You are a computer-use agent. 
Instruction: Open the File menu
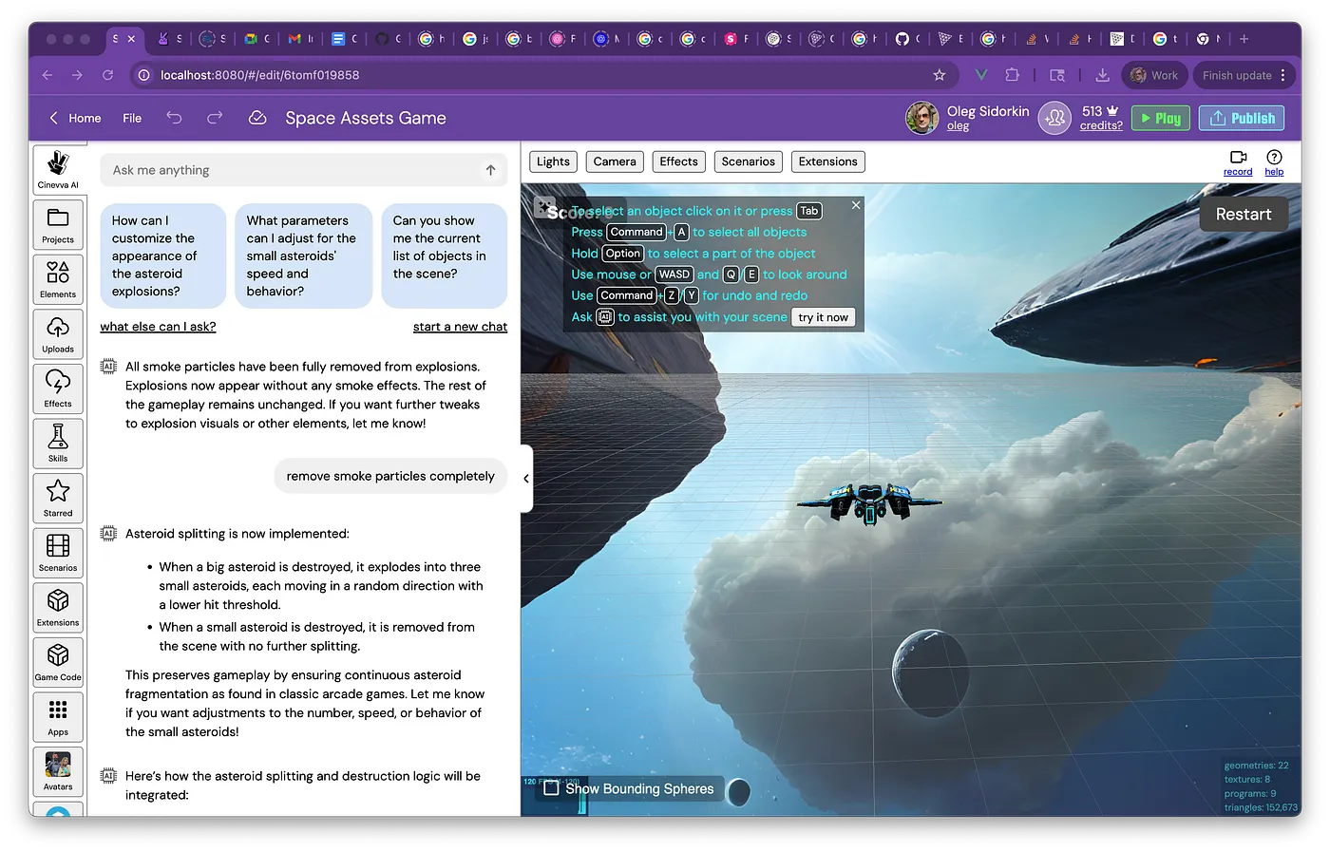132,118
